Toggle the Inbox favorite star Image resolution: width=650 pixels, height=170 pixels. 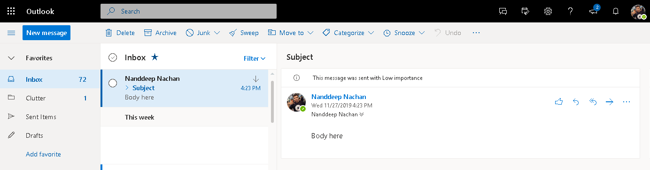155,57
